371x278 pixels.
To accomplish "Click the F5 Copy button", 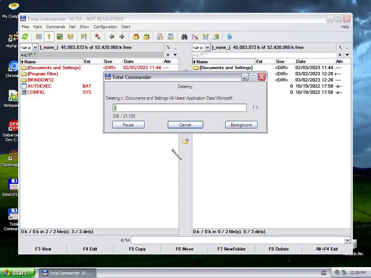I will click(x=137, y=249).
